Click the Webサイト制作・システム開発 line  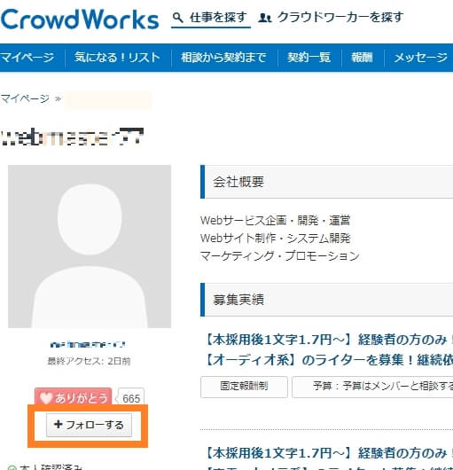pos(275,239)
